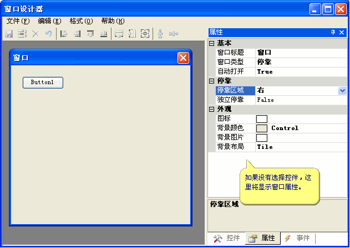
Task: Open the 格式(O) menu
Action: pyautogui.click(x=81, y=21)
